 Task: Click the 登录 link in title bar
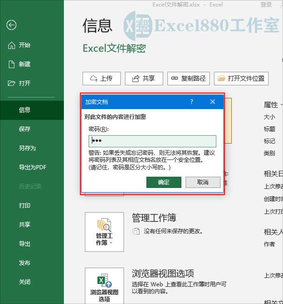[266, 5]
